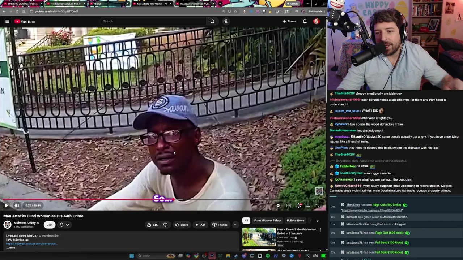
Task: Click the Join membership button
Action: coord(50,225)
